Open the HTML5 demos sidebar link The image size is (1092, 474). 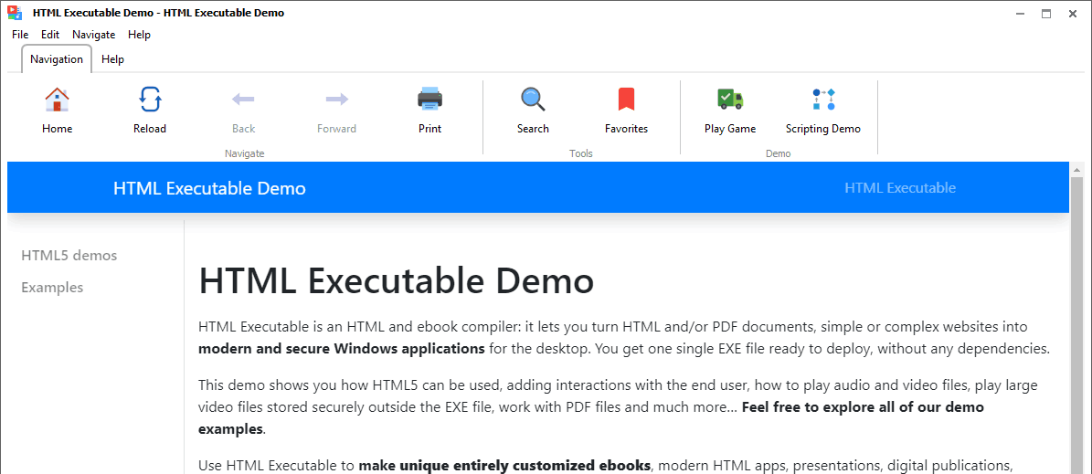tap(69, 256)
